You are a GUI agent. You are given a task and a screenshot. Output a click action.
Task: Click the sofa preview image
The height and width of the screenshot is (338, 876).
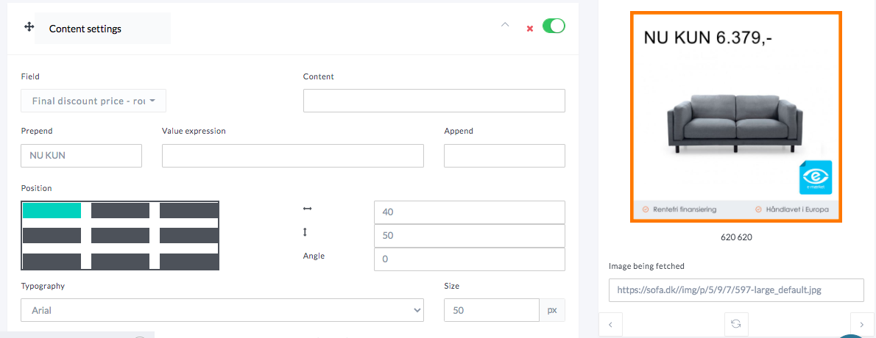click(x=736, y=117)
